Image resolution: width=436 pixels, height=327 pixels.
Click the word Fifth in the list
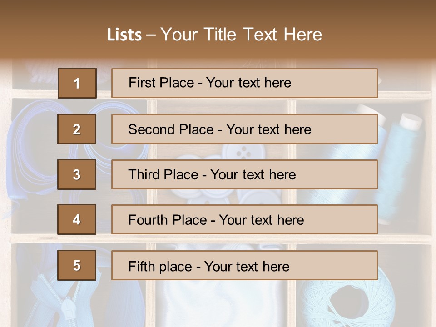142,266
